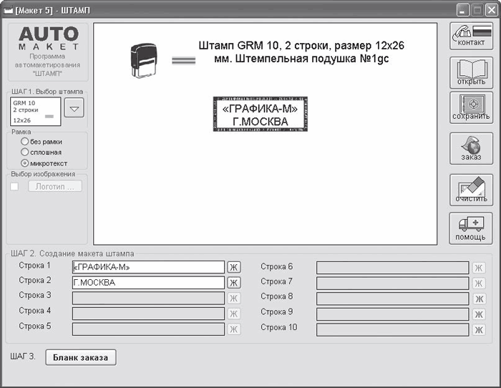This screenshot has height=388, width=501.
Task: Click the Строка 6 input field
Action: 393,268
